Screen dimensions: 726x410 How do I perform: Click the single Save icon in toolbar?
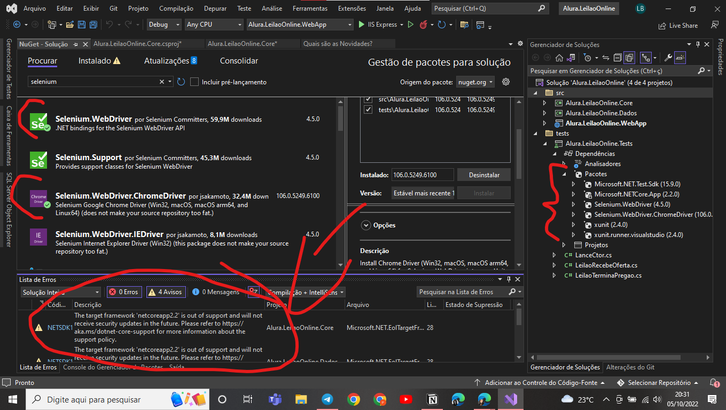click(x=81, y=25)
